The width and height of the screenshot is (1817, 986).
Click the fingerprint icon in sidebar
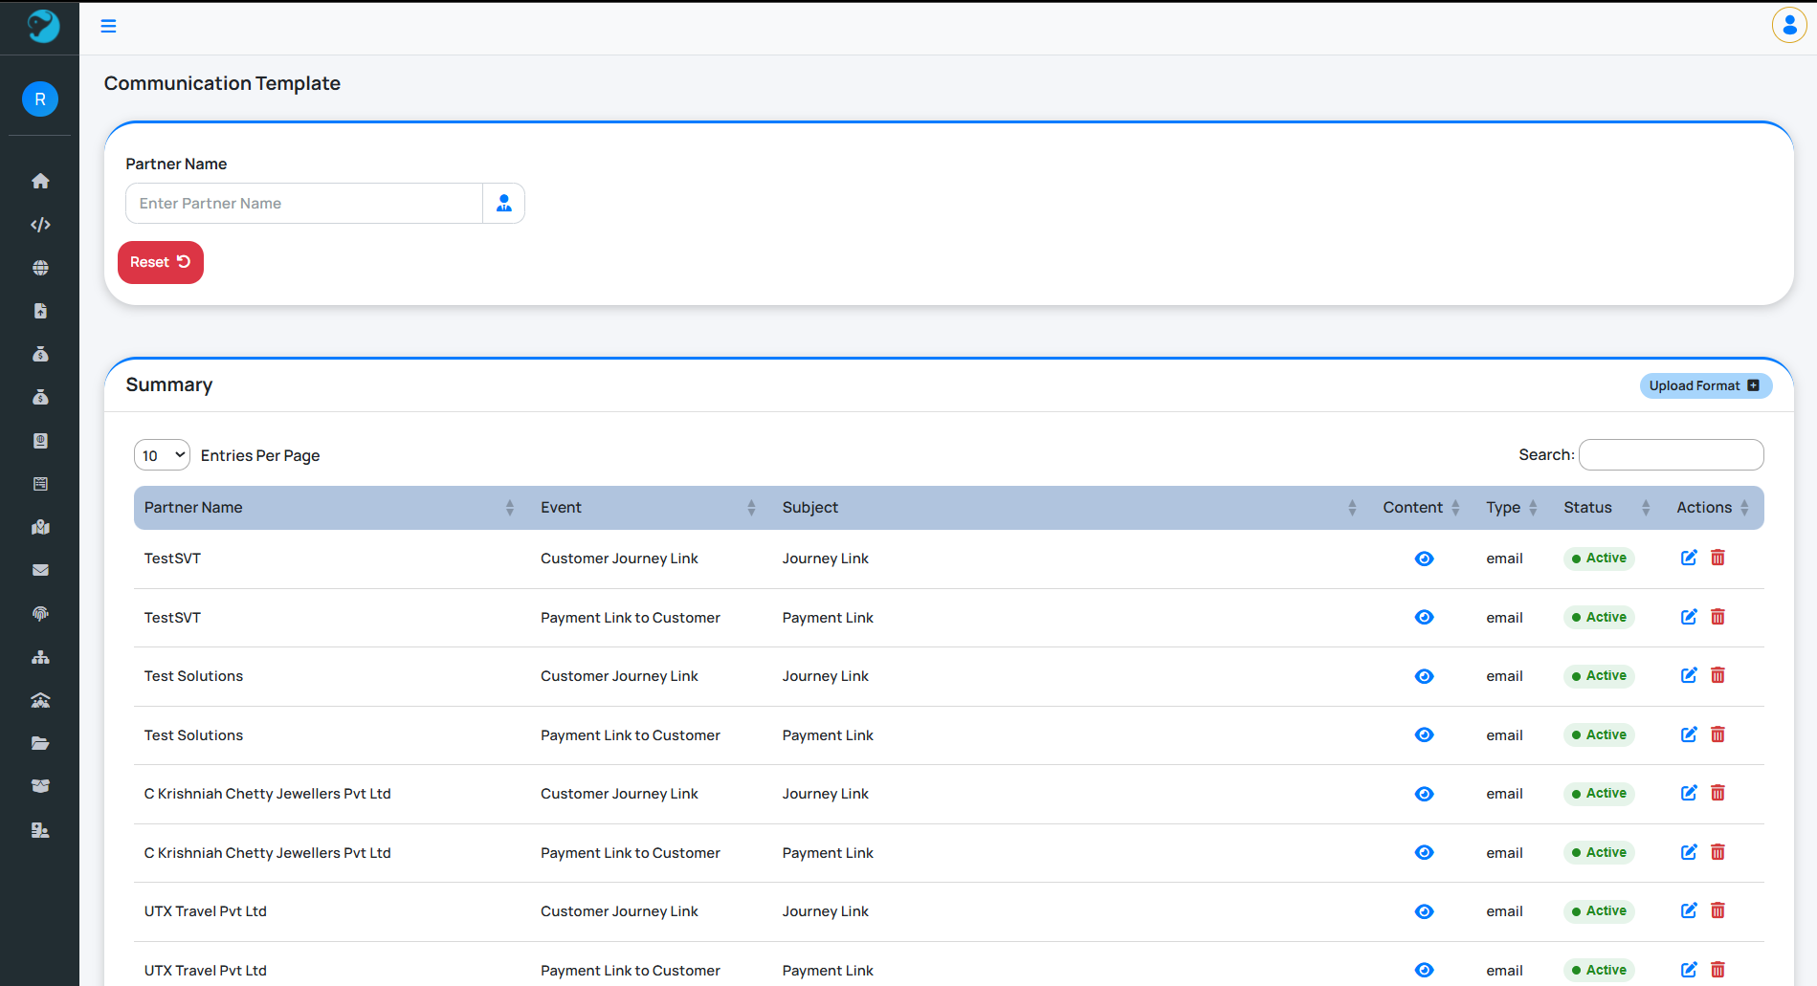(x=40, y=614)
